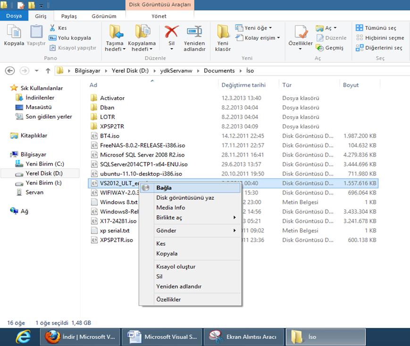
Task: Click Yerel Disk (D:) in the breadcrumb
Action: (130, 71)
